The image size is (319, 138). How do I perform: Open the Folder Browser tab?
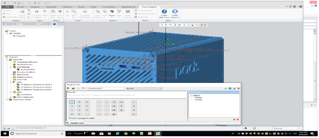tap(27, 24)
